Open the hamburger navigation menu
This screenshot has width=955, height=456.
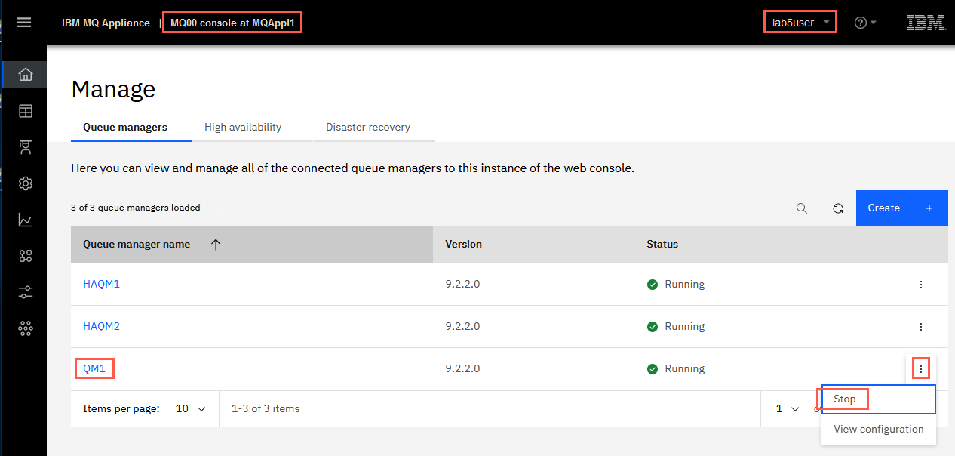click(24, 23)
